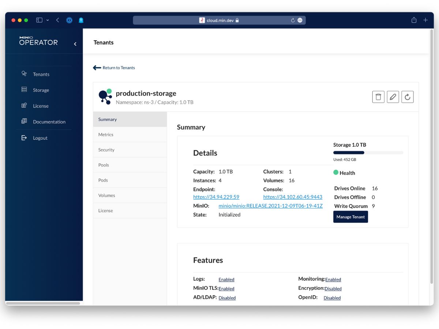This screenshot has width=439, height=329.
Task: Click the storage usage progress bar
Action: [368, 152]
